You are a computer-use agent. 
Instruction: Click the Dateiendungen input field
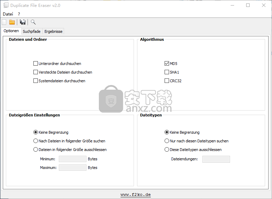tap(216, 159)
